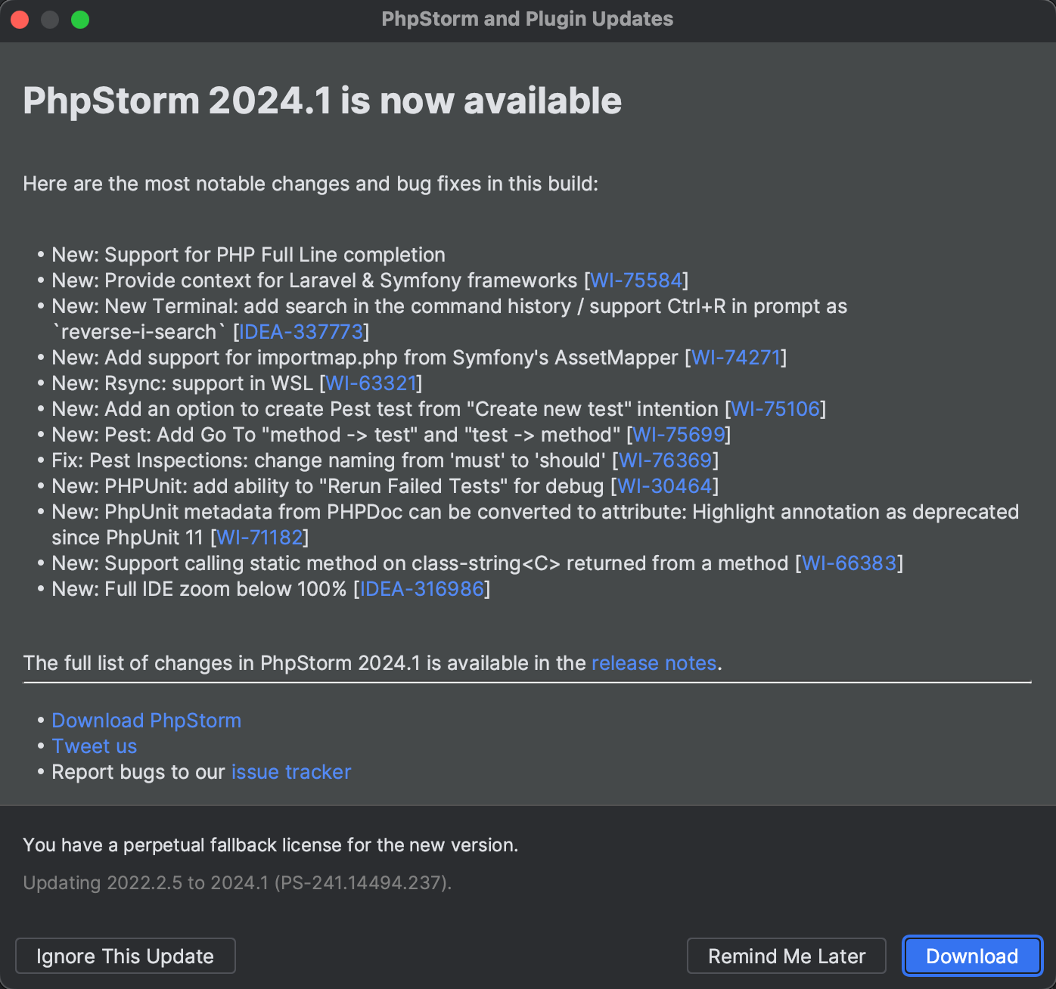Open the WI-63321 Rsync issue link

tap(370, 383)
